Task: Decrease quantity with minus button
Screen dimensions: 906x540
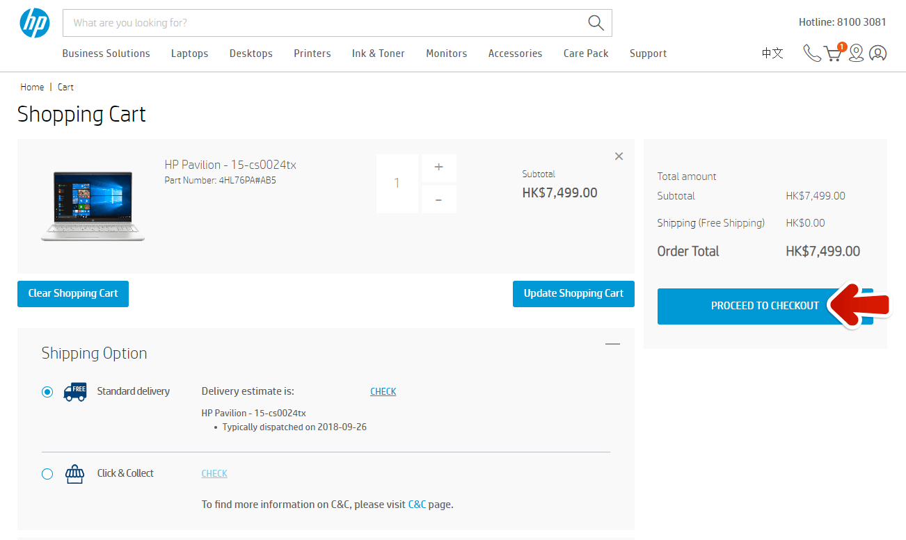Action: [439, 199]
